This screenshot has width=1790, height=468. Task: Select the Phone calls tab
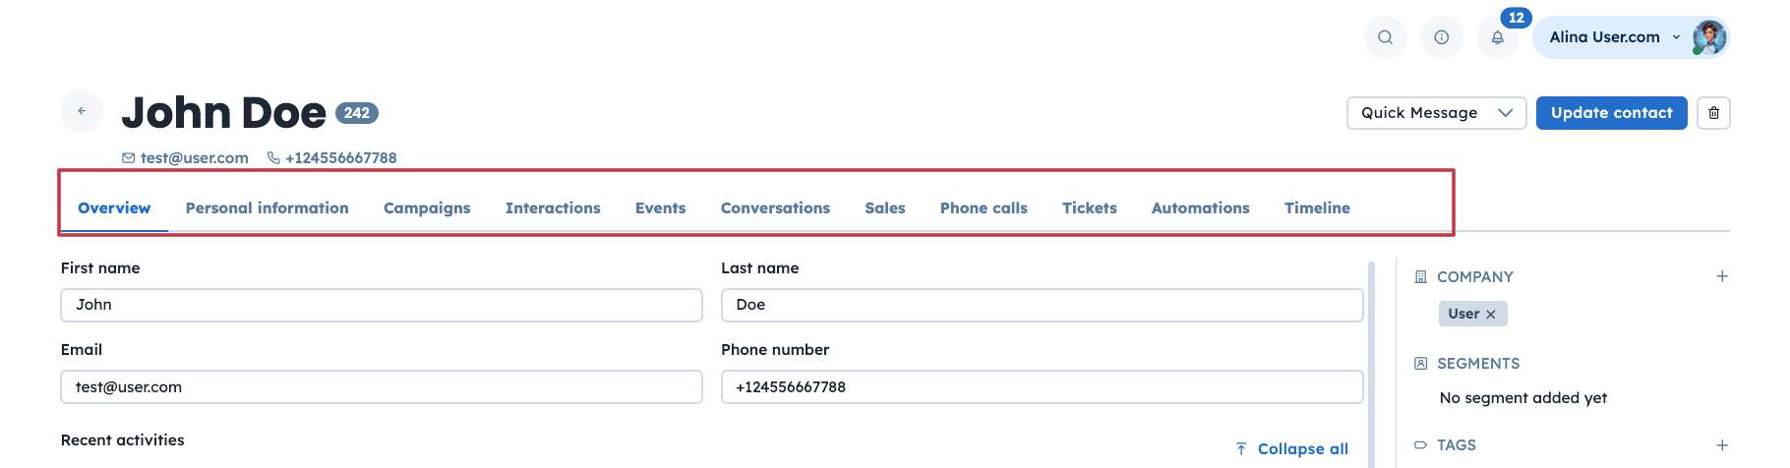[984, 208]
